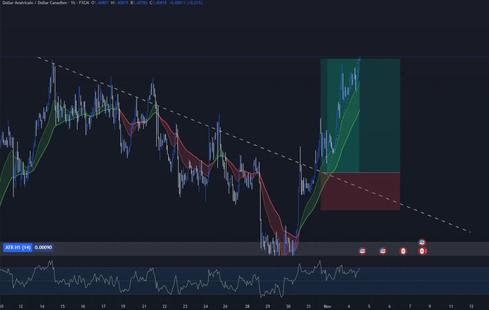Image resolution: width=489 pixels, height=310 pixels.
Task: Click the FXCM source label in header
Action: [x=84, y=3]
